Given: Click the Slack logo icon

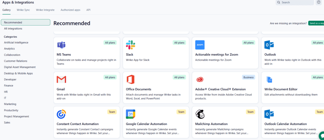Looking at the screenshot, I should tap(130, 45).
